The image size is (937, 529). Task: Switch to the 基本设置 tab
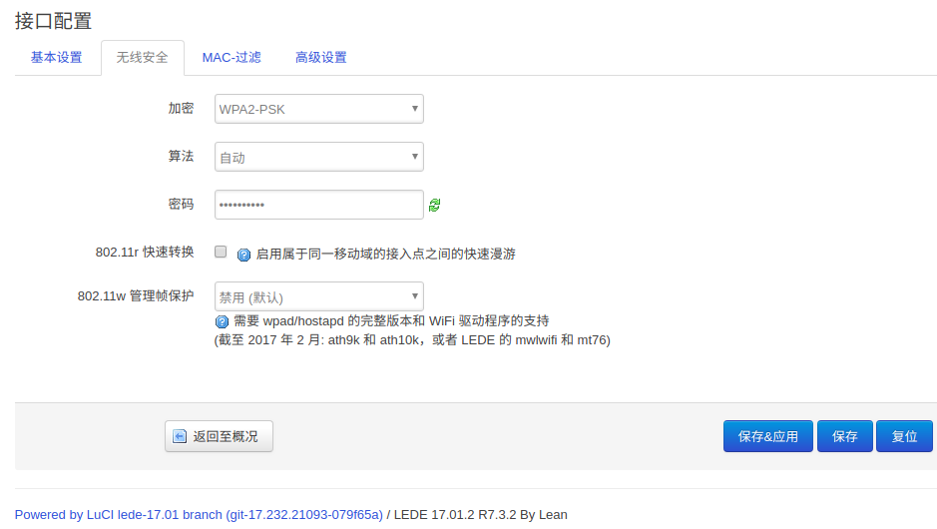(x=57, y=58)
